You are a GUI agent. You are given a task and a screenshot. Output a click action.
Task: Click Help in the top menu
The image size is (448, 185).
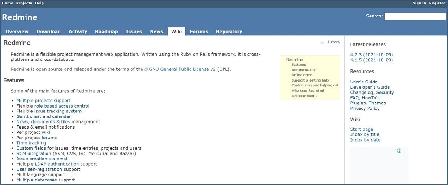(39, 3)
